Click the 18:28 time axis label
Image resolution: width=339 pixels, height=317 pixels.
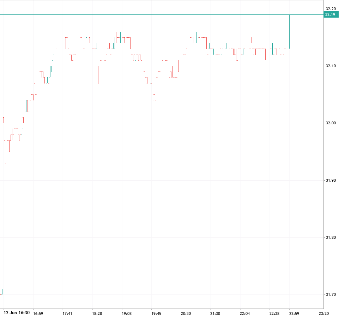pos(97,313)
